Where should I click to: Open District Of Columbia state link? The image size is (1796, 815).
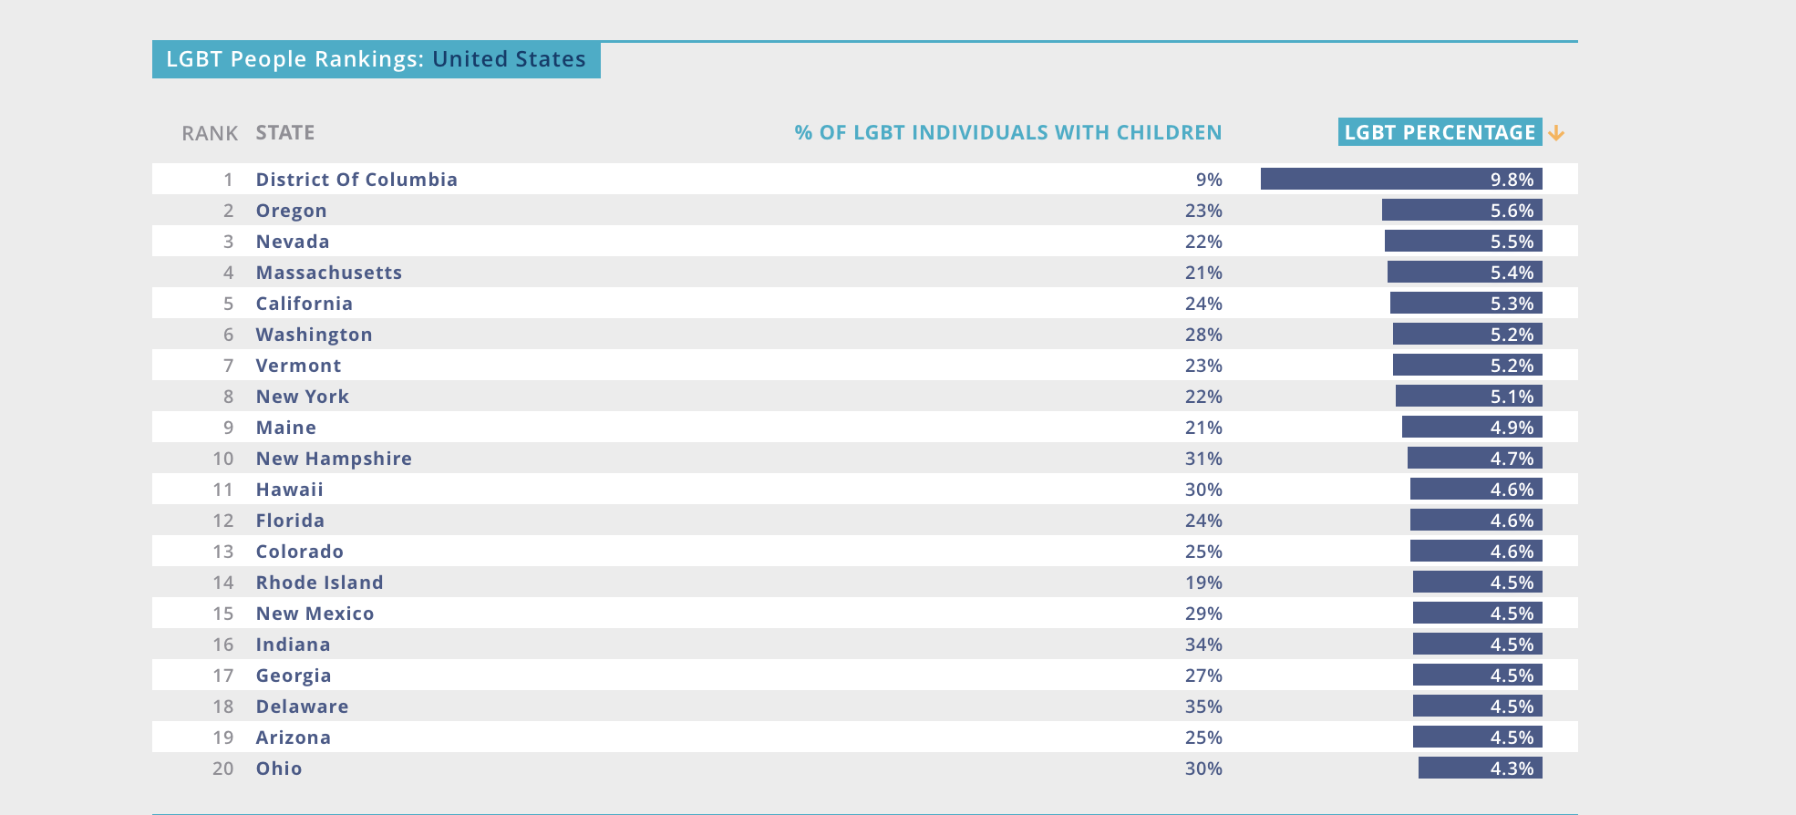pyautogui.click(x=356, y=180)
